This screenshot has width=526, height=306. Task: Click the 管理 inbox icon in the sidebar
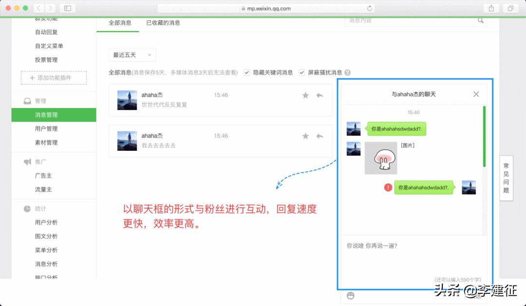pos(27,101)
